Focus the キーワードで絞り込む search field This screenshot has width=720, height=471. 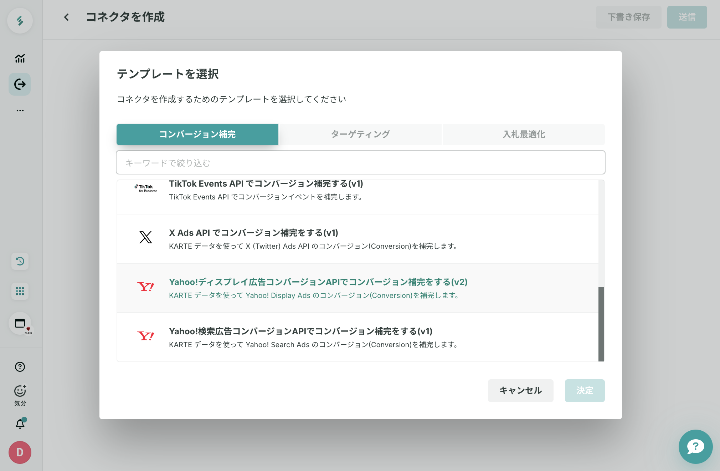tap(360, 163)
